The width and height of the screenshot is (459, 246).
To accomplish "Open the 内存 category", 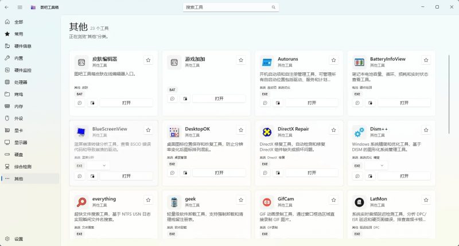I will pos(30,107).
